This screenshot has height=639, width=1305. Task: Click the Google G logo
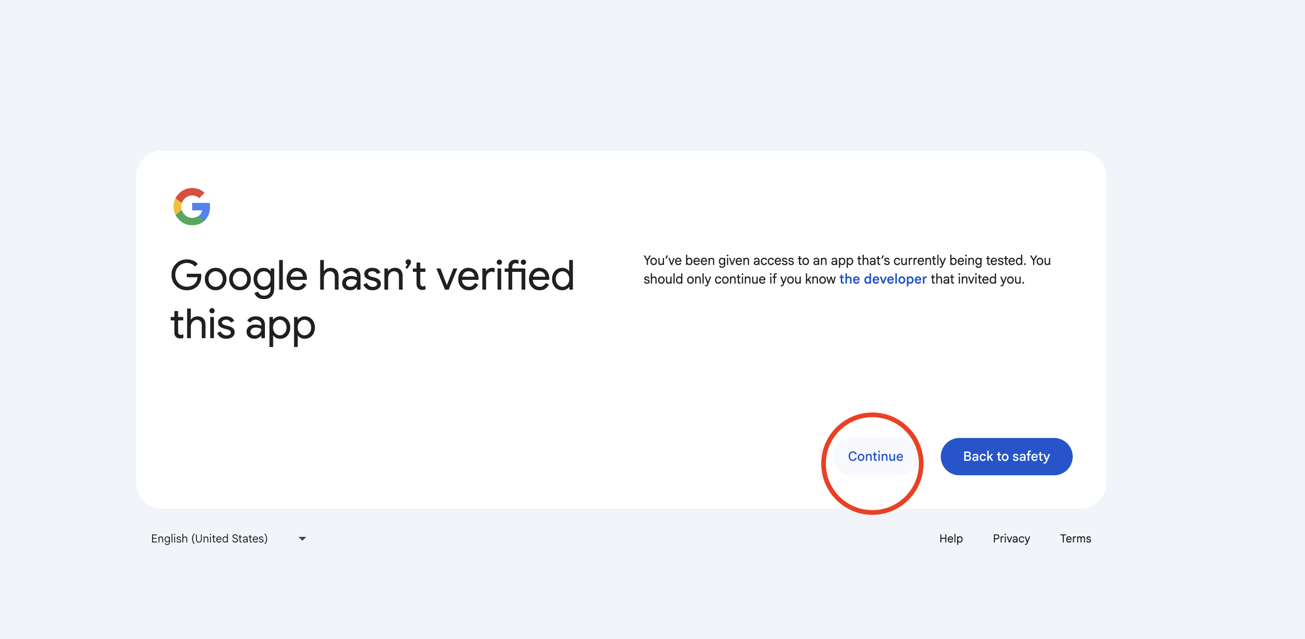[x=192, y=207]
